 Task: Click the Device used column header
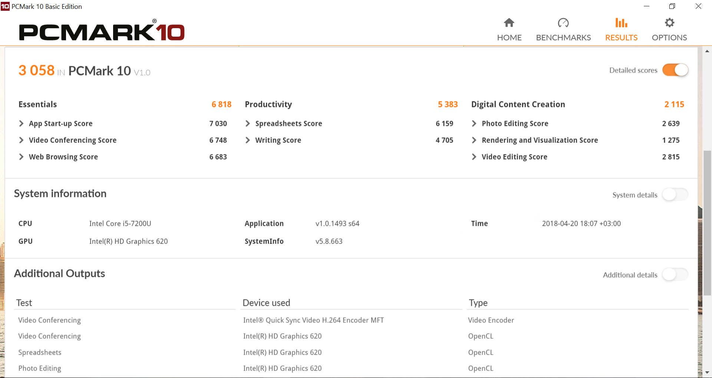(266, 303)
